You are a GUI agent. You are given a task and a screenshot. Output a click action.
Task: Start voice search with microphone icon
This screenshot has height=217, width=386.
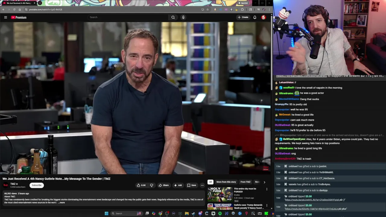pos(183,17)
